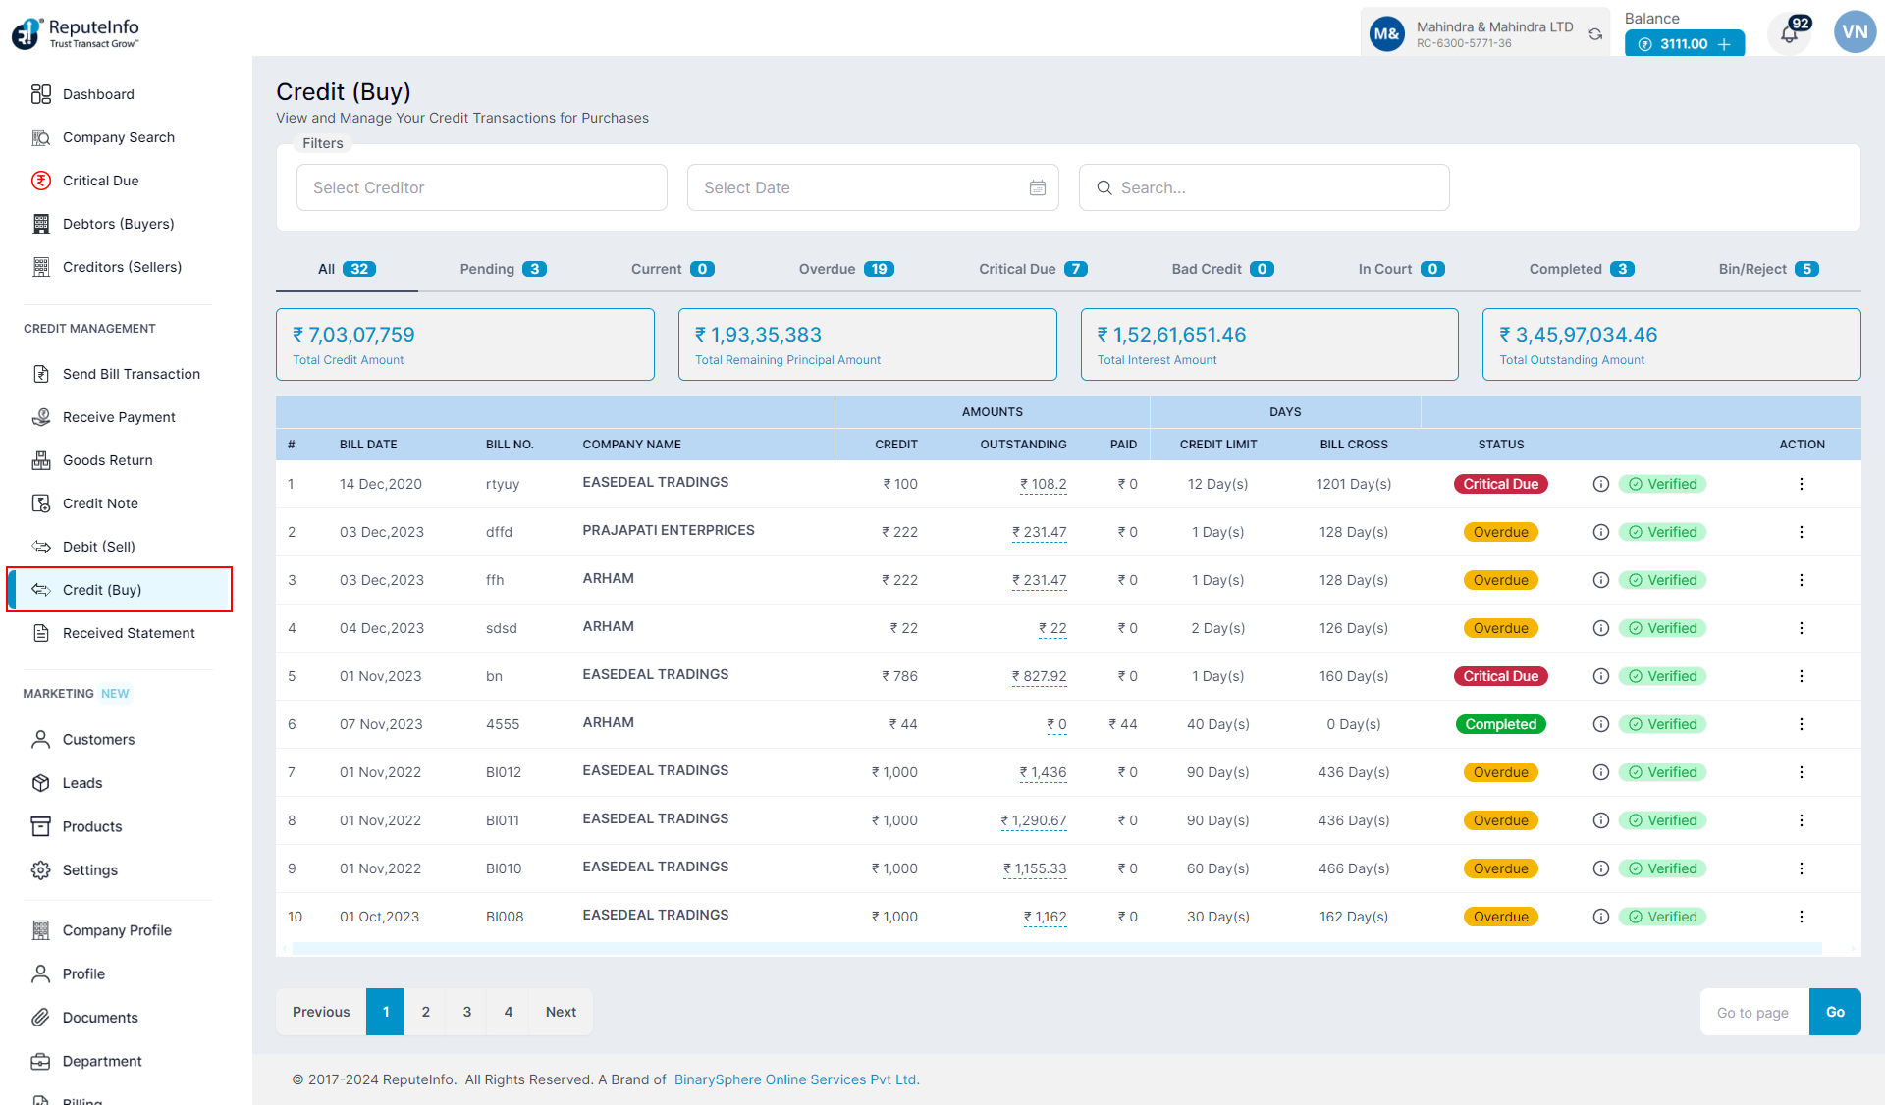Click the notification bell icon
Screen dimensions: 1885x1105
1789,35
